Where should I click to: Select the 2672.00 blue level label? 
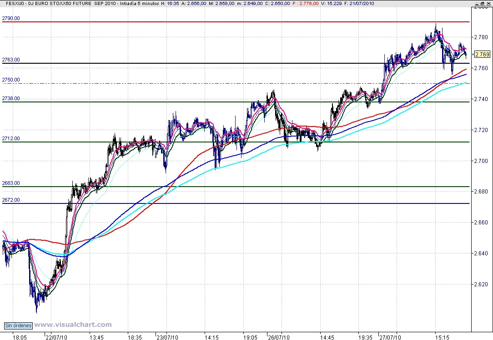tap(11, 200)
